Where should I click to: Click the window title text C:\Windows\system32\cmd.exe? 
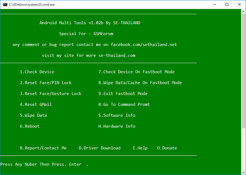tap(32, 5)
